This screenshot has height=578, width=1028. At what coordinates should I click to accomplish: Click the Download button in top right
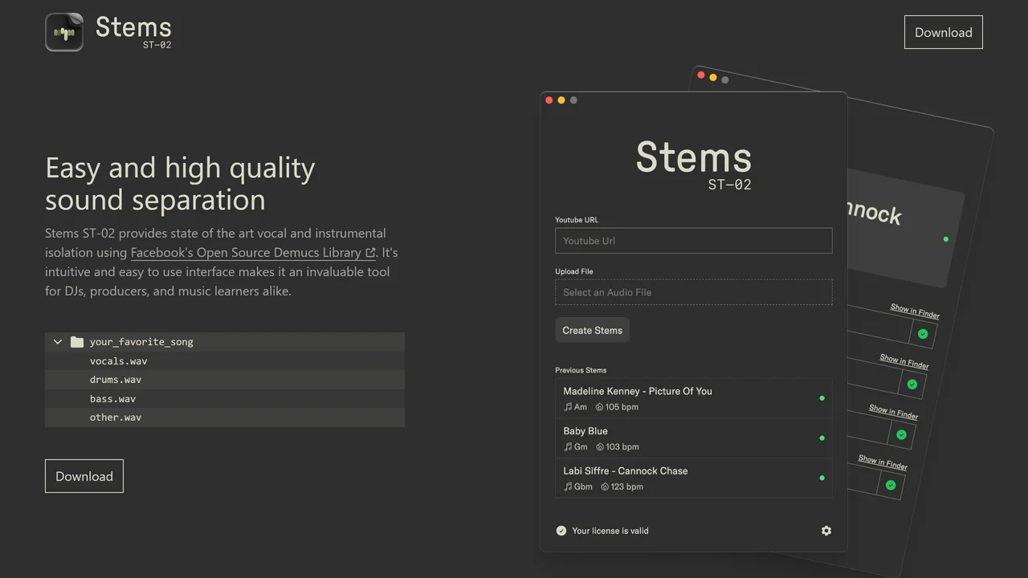pos(943,32)
